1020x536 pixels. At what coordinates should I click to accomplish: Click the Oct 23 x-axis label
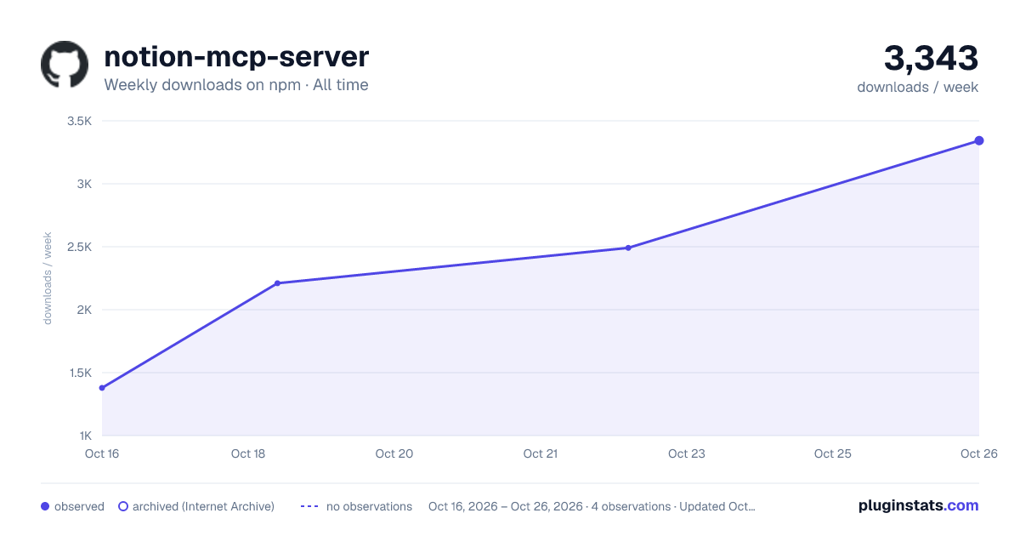687,453
